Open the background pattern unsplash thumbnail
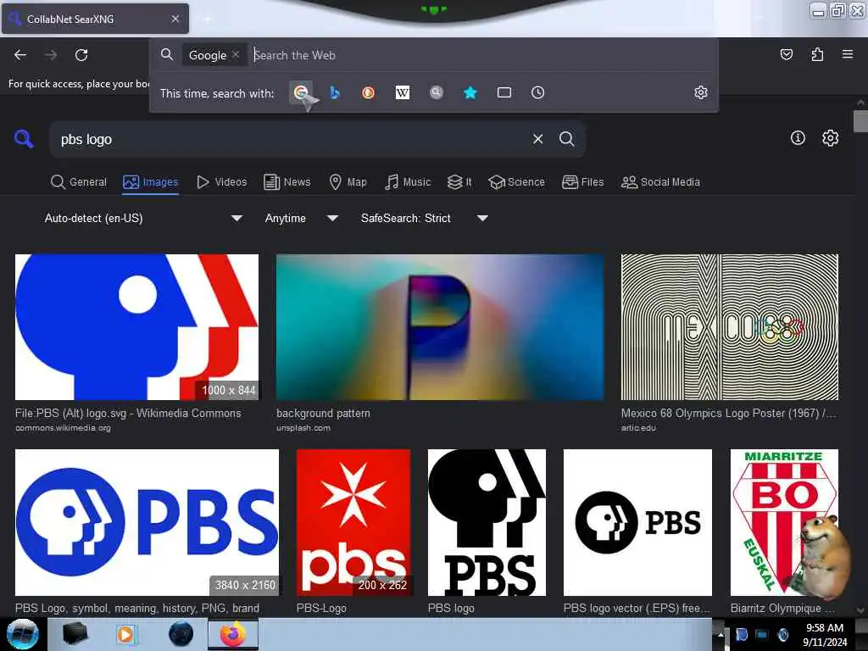 (440, 326)
